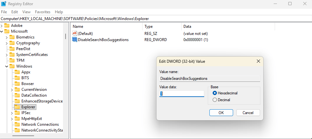Select the Hexadecimal base radio button
Image resolution: width=312 pixels, height=139 pixels.
(x=215, y=93)
